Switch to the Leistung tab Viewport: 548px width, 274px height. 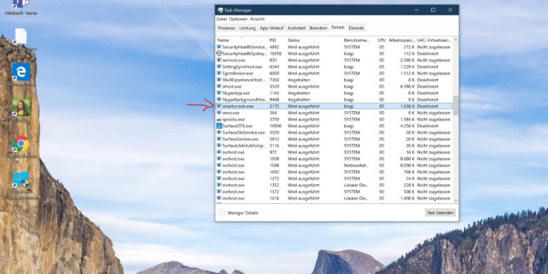pyautogui.click(x=248, y=28)
